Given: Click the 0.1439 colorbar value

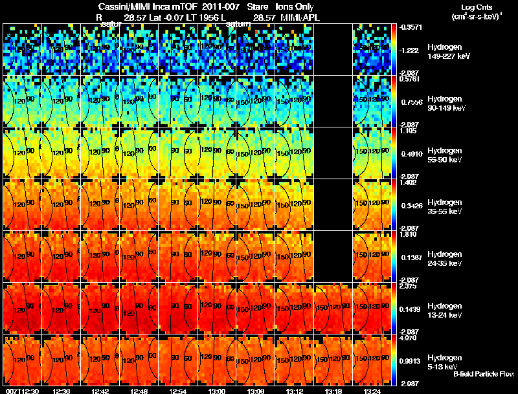Looking at the screenshot, I should coord(410,309).
